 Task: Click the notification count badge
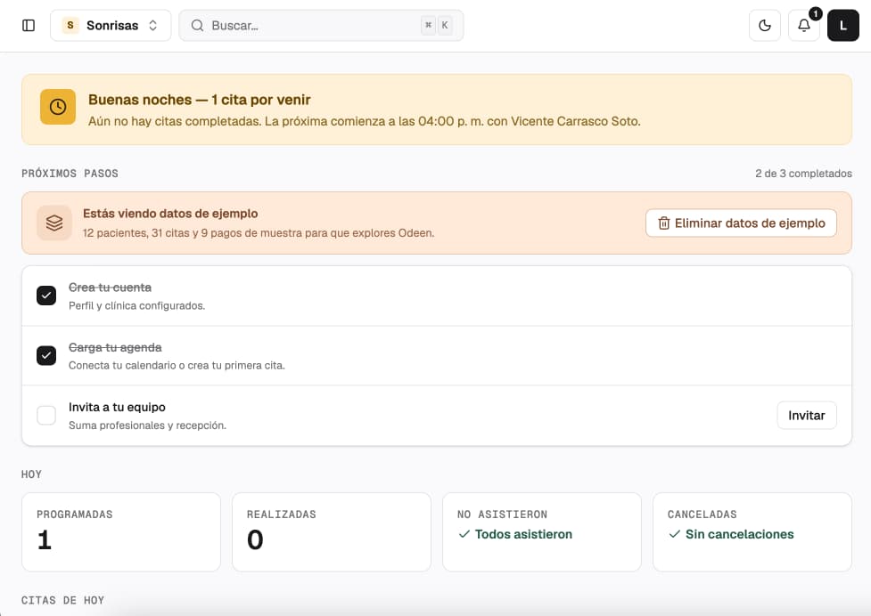[816, 14]
